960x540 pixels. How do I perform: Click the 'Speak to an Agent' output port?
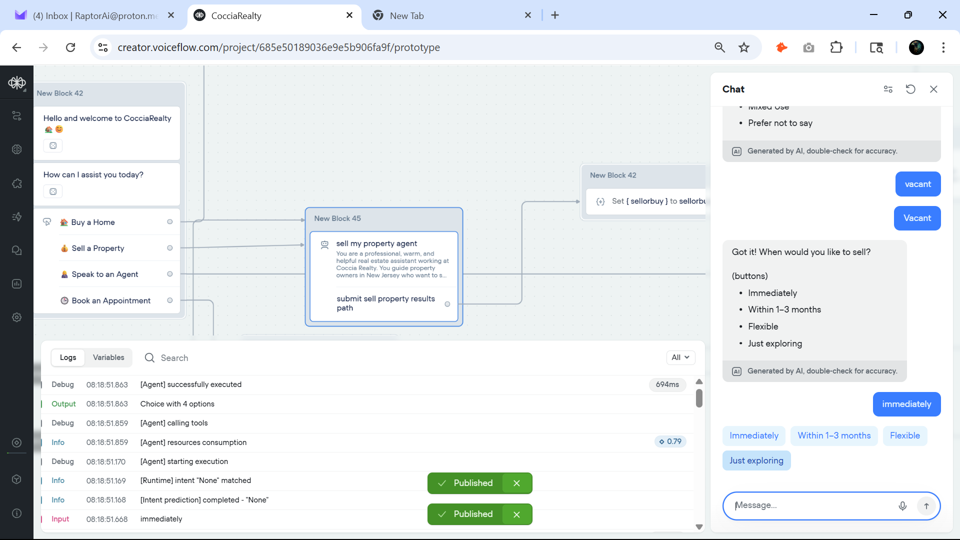coord(169,274)
